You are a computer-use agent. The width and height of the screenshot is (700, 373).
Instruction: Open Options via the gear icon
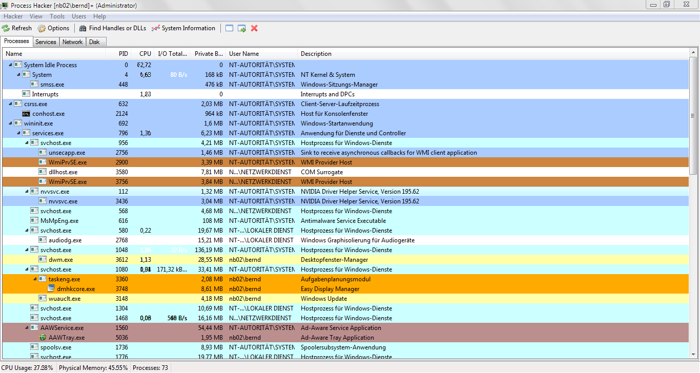click(x=42, y=28)
